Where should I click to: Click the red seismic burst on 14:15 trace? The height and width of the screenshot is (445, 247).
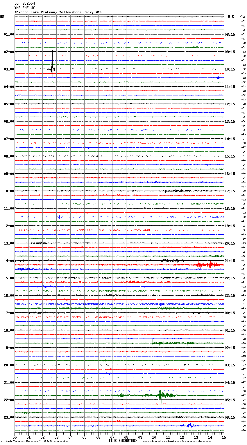click(210, 265)
